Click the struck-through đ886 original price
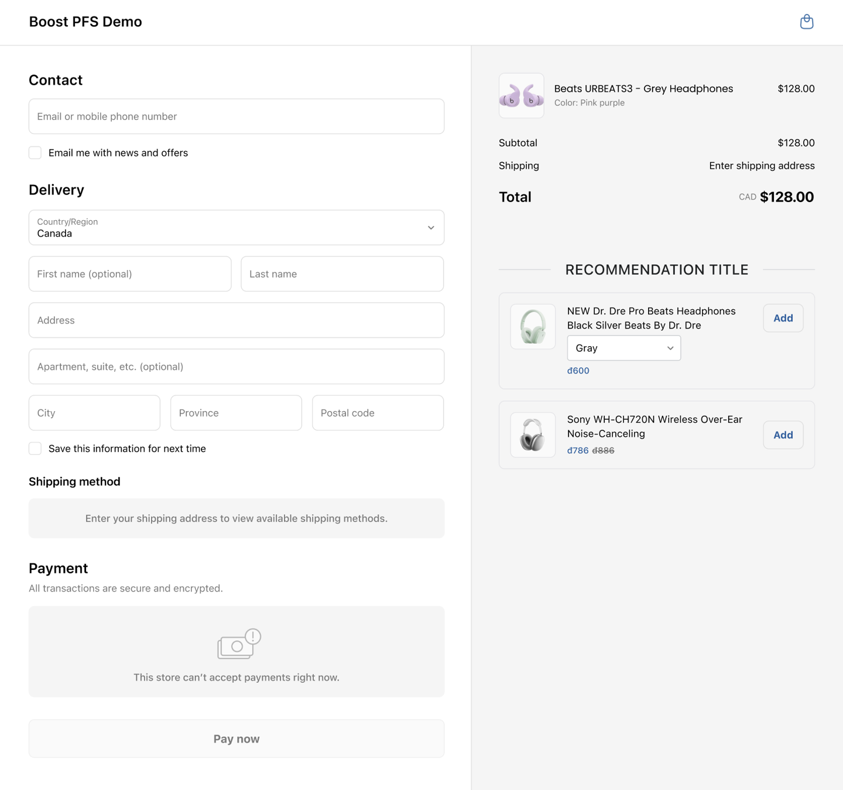The width and height of the screenshot is (843, 790). 603,450
